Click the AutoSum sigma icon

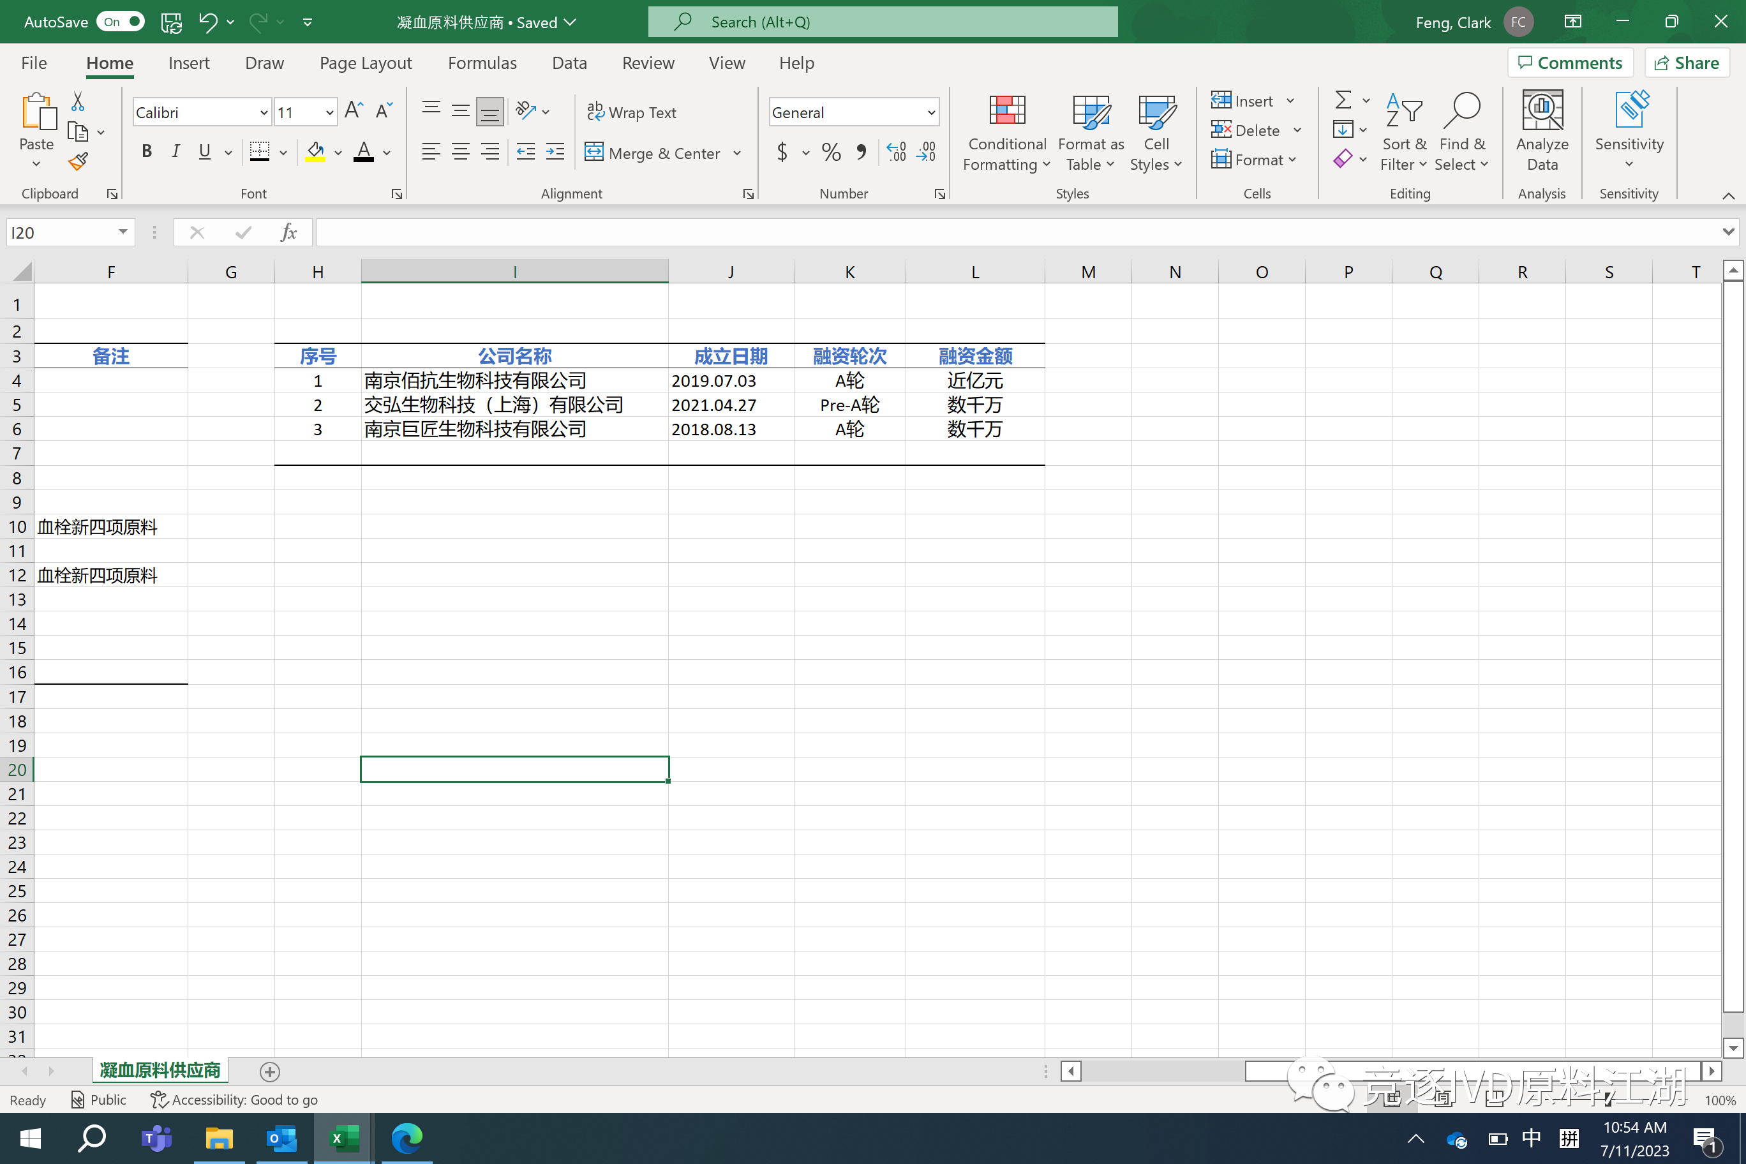(x=1342, y=100)
